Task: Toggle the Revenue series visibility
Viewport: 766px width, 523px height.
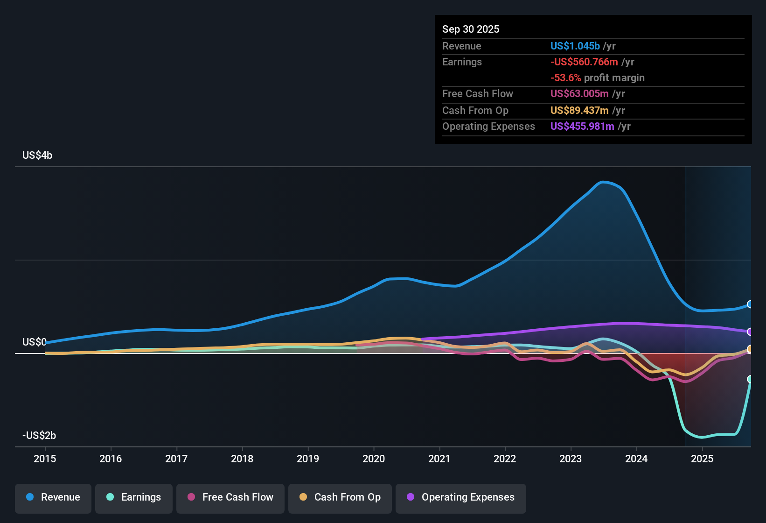Action: click(x=53, y=497)
